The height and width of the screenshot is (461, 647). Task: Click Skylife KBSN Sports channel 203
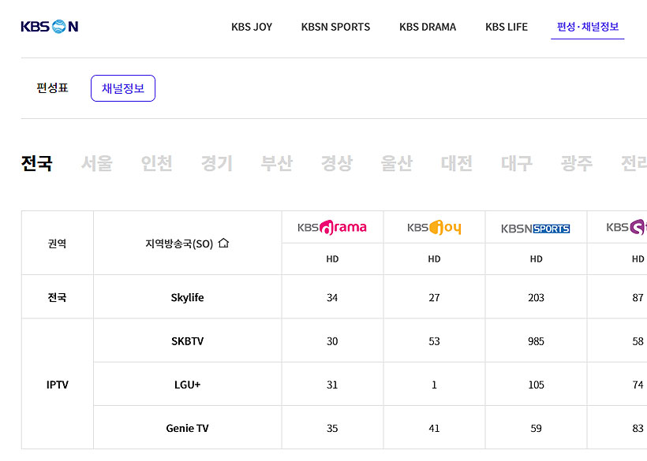pyautogui.click(x=536, y=297)
